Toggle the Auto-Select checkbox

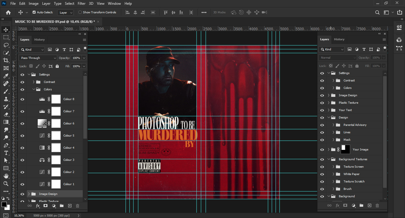click(34, 12)
